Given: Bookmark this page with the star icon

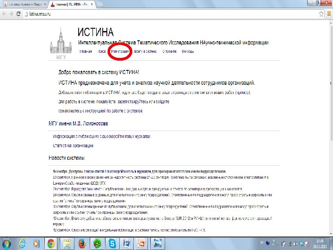Looking at the screenshot, I should tap(321, 14).
